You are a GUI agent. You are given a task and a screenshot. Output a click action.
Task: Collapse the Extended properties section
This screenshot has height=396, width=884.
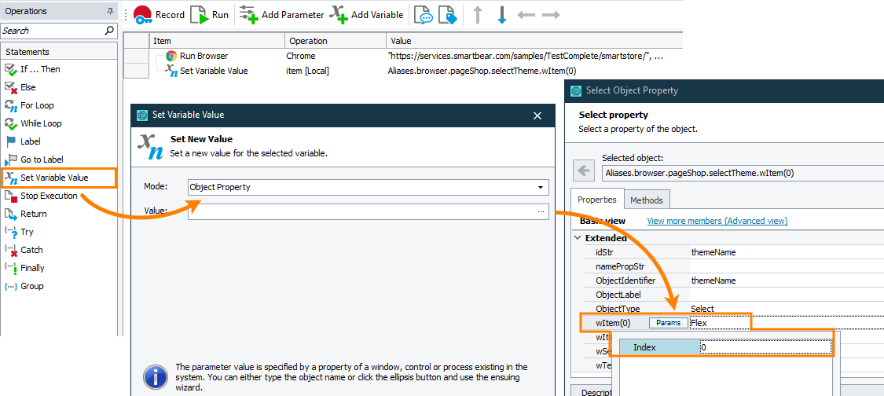(x=578, y=238)
